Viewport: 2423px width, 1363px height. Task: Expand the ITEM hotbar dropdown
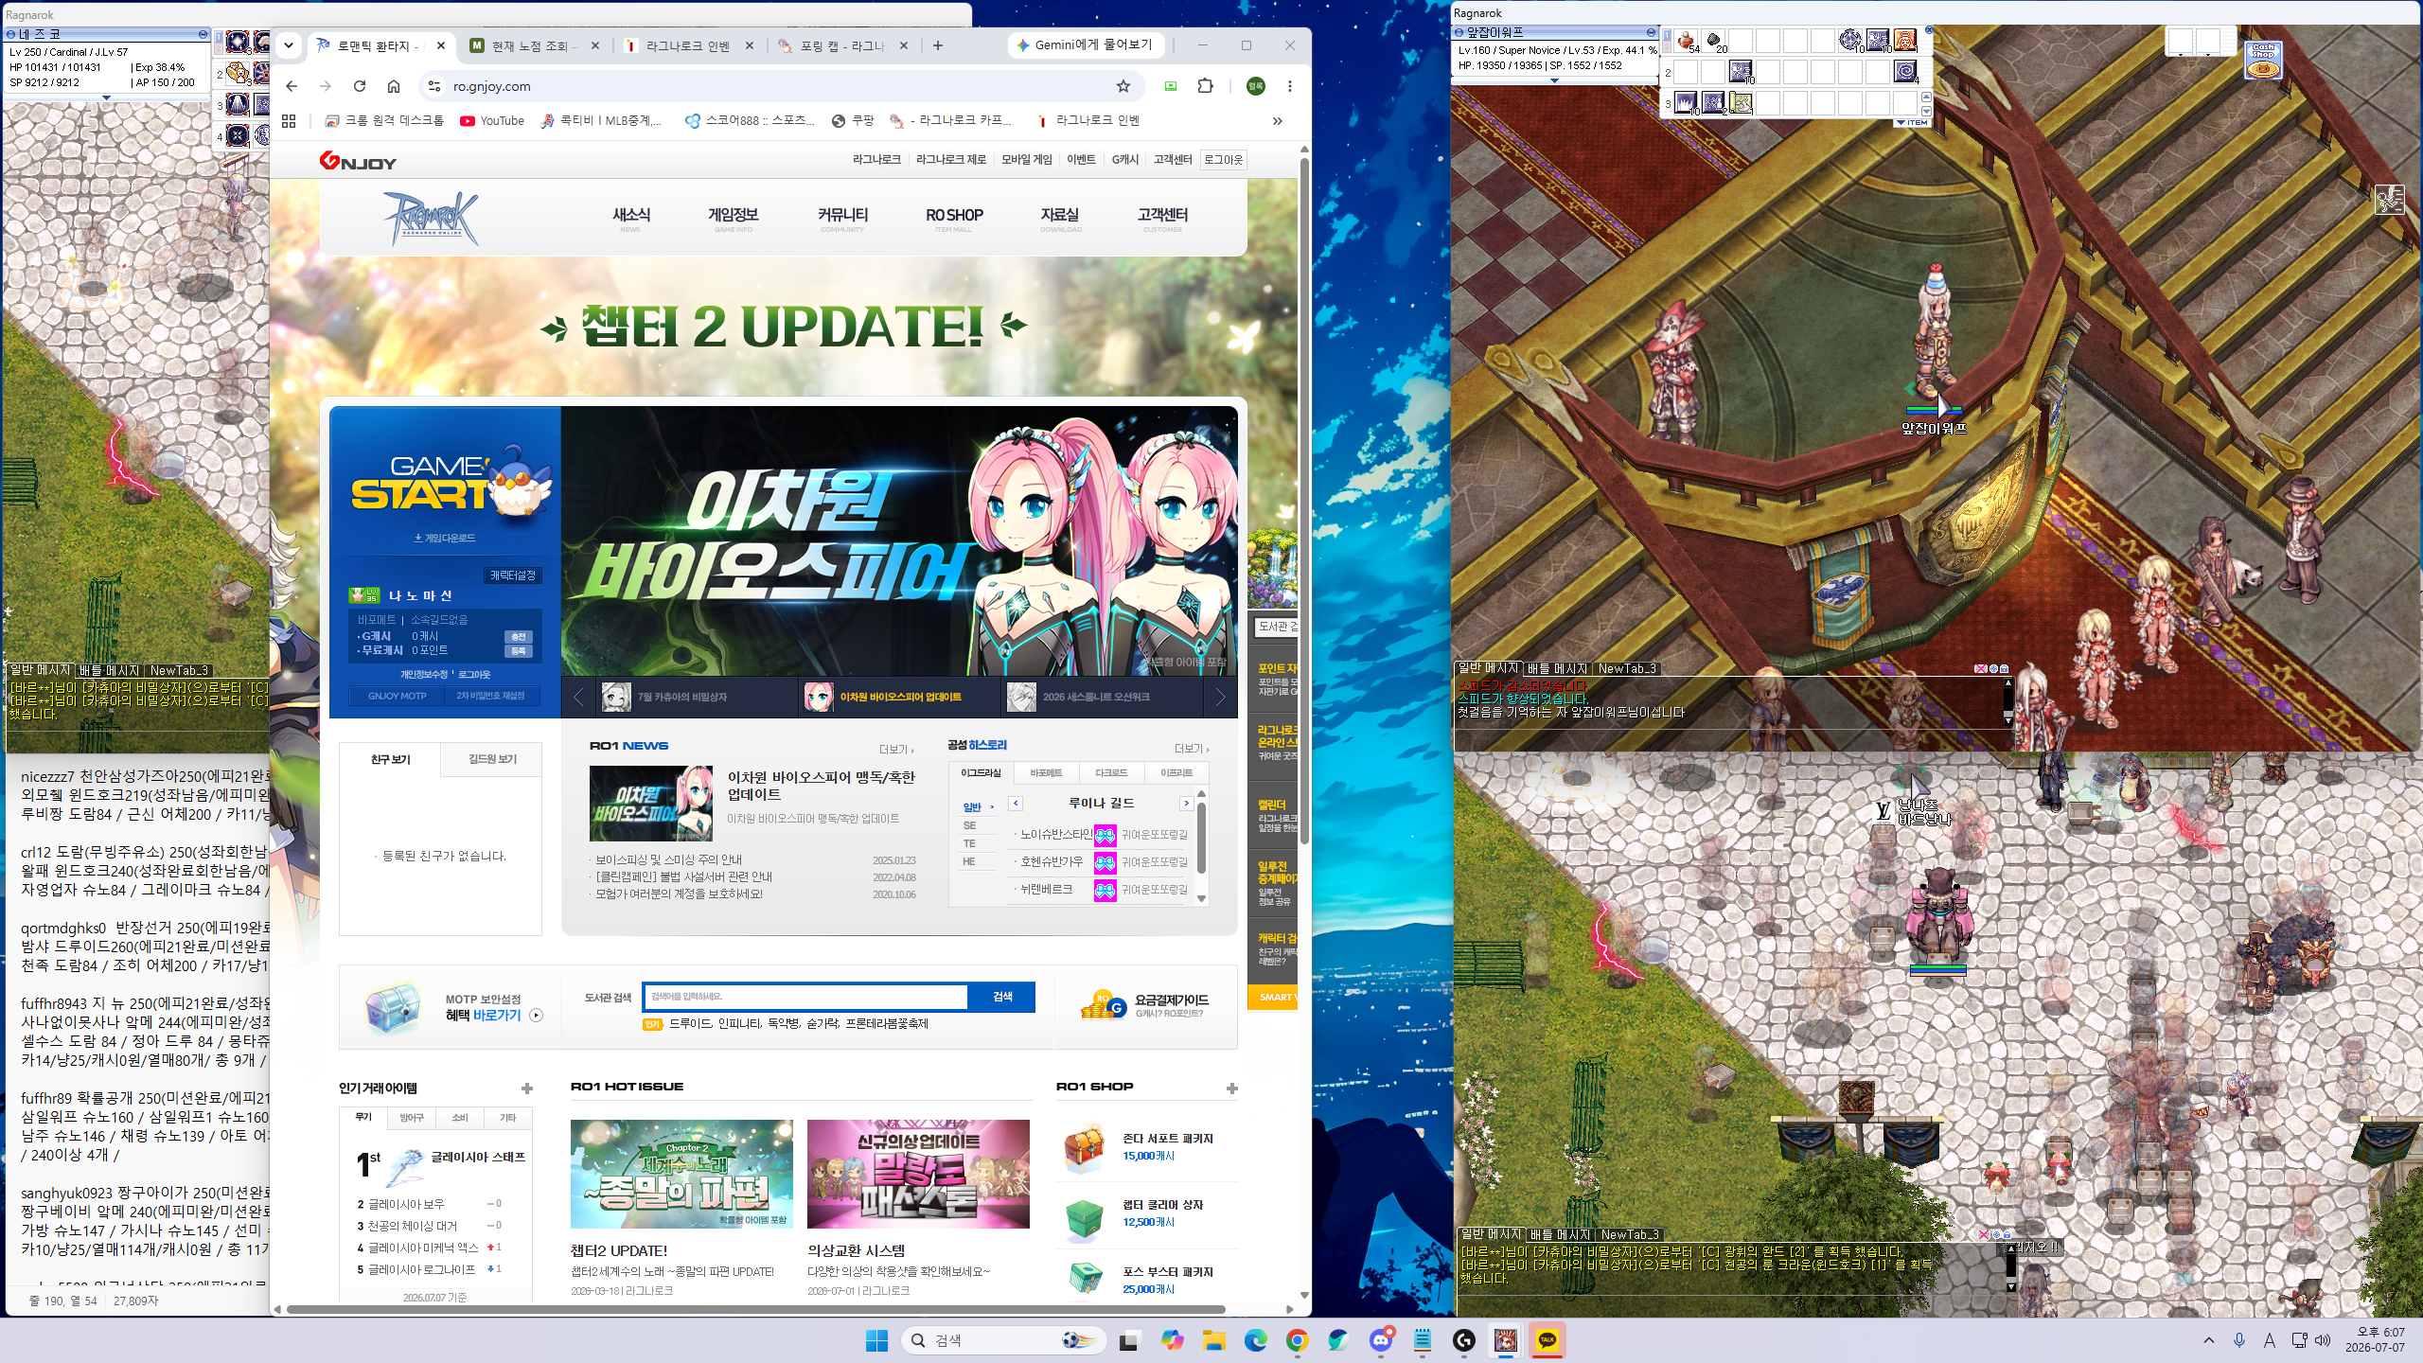point(1913,122)
